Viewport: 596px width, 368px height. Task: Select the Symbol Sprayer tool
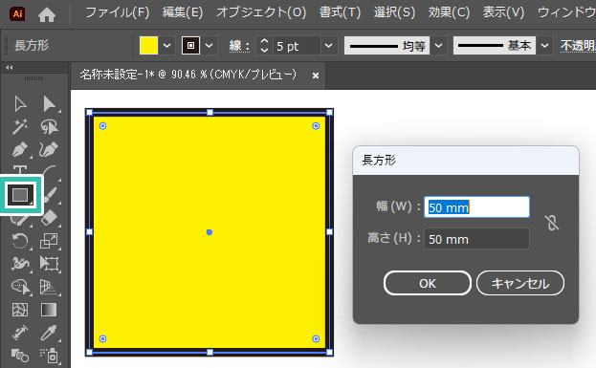coord(50,356)
